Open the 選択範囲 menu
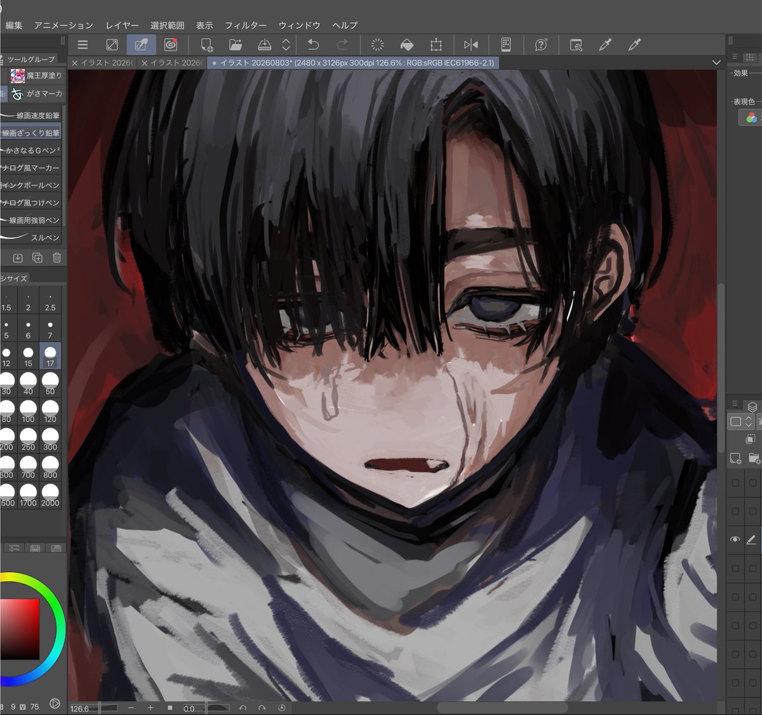Image resolution: width=762 pixels, height=715 pixels. pyautogui.click(x=167, y=25)
